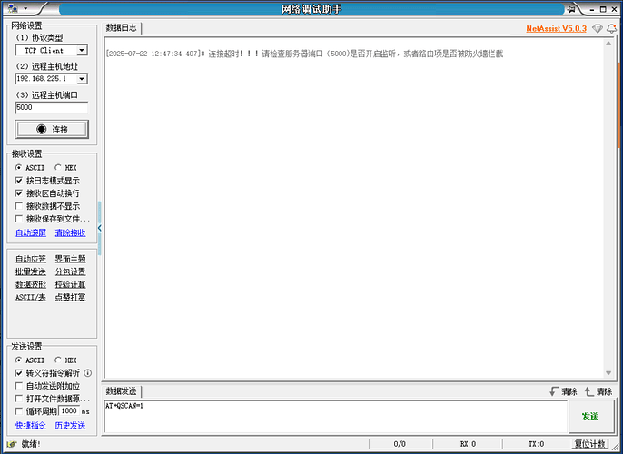Switch to the 数据日志 tab
Screen dimensions: 623x454
(121, 28)
